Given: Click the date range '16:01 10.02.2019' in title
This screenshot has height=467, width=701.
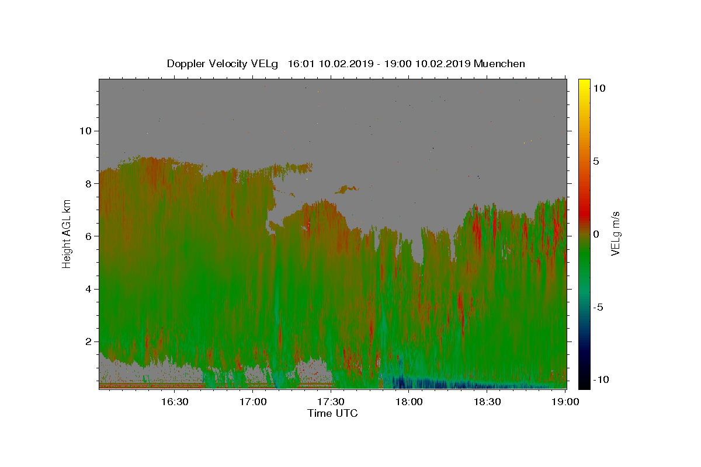Looking at the screenshot, I should pos(331,64).
